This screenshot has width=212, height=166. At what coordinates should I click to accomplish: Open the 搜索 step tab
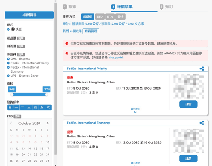[x=72, y=7]
